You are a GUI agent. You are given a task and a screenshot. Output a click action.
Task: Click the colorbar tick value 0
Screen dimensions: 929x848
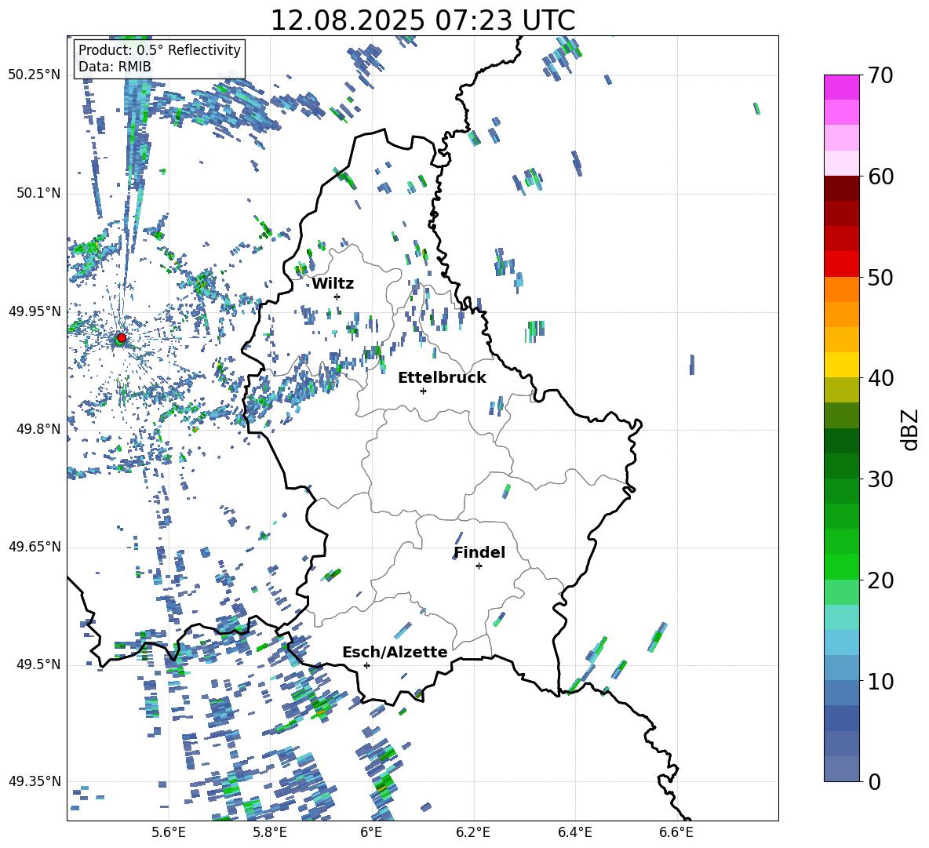[x=874, y=781]
